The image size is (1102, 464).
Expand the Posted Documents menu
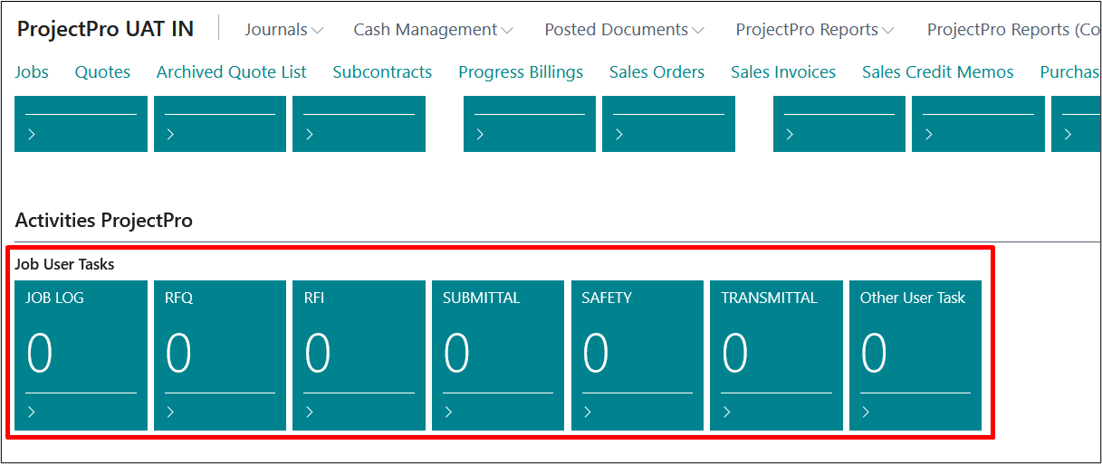pos(625,30)
